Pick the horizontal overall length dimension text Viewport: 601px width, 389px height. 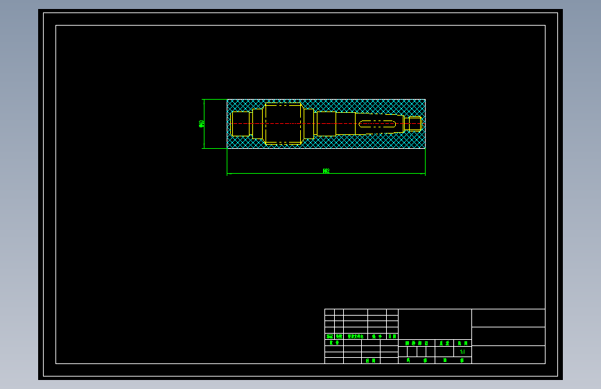point(326,171)
